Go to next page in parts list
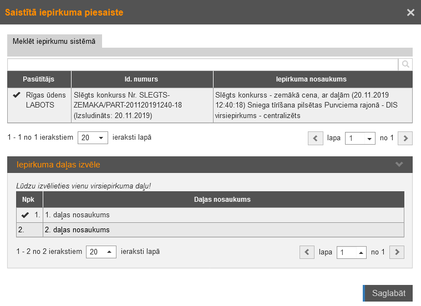 397,252
